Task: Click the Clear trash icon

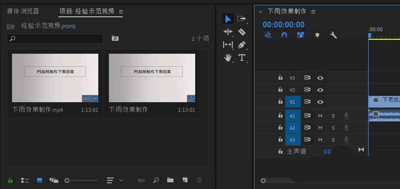Action: click(199, 180)
